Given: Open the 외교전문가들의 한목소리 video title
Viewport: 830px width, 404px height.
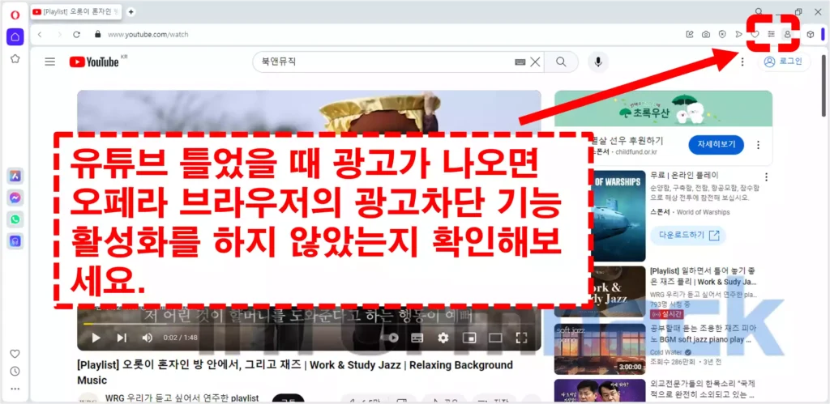Looking at the screenshot, I should 703,389.
